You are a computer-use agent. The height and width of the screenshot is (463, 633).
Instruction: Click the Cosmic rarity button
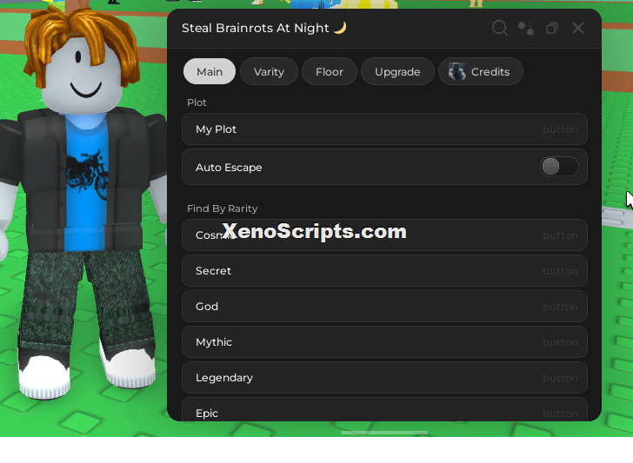point(384,235)
